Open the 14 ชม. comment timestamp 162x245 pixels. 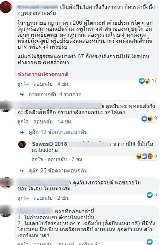click(65, 122)
